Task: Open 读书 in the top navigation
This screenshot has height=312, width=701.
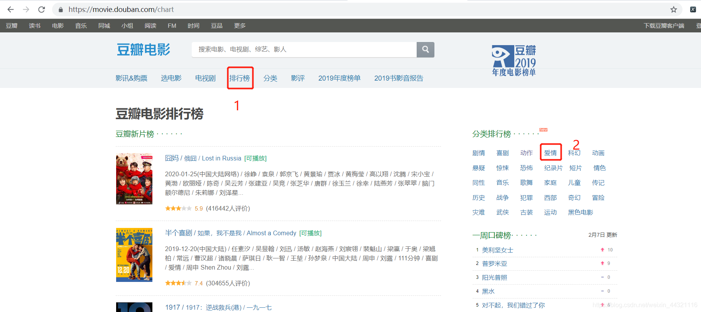Action: (35, 26)
